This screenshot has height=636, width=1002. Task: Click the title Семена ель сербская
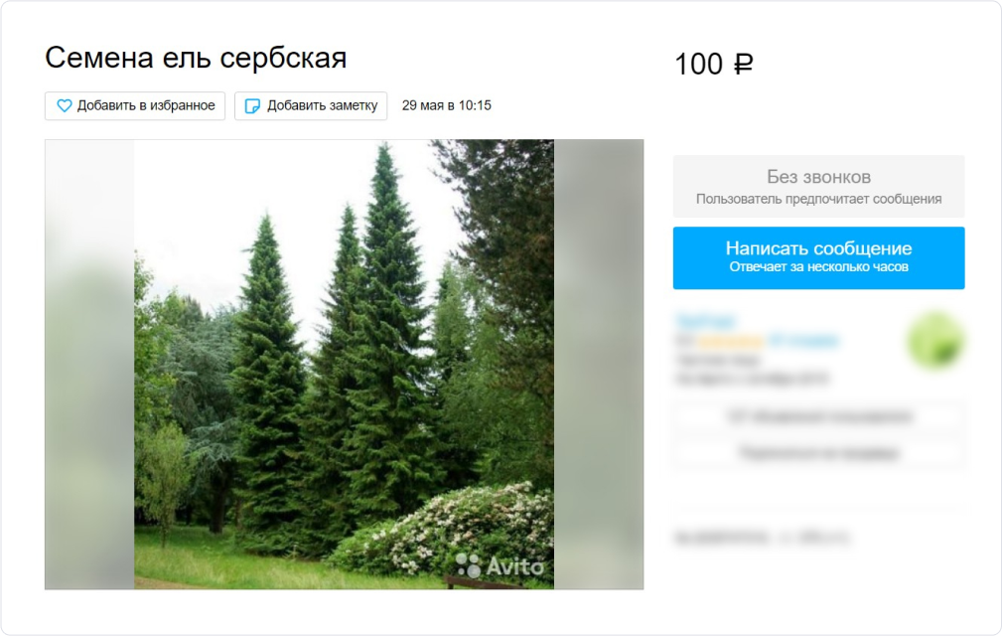tap(196, 58)
